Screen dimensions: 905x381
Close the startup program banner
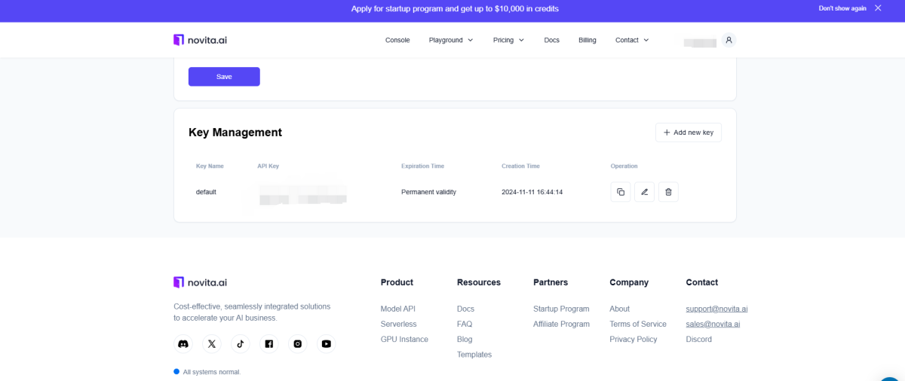[x=878, y=8]
